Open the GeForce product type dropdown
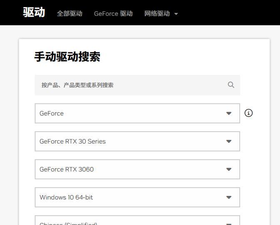Screen dimensions: 280x225 (137, 113)
